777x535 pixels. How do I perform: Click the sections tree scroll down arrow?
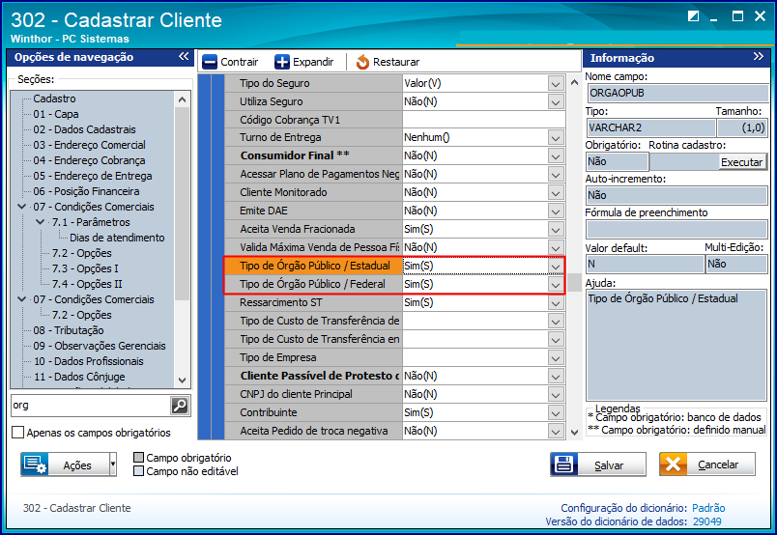click(182, 380)
